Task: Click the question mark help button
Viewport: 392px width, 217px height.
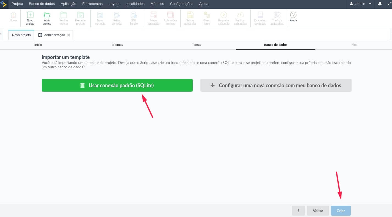Action: point(299,211)
